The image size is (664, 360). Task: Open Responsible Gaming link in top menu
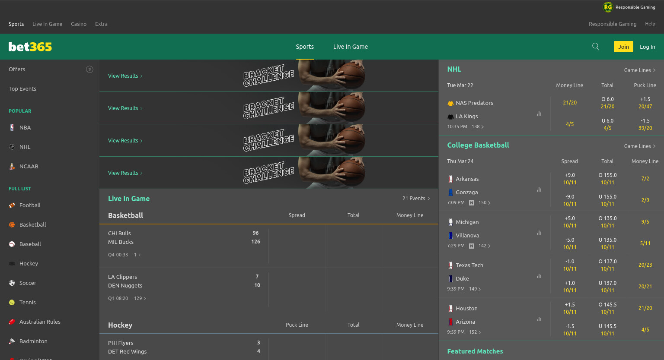[x=613, y=24]
